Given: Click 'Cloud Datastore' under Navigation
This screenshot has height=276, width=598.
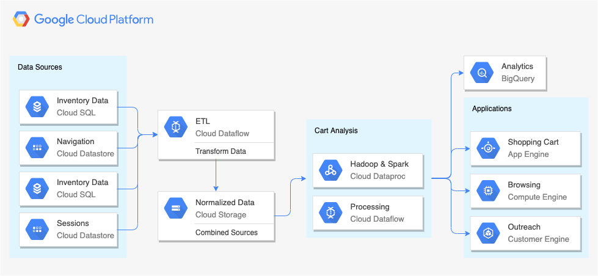Looking at the screenshot, I should (86, 154).
